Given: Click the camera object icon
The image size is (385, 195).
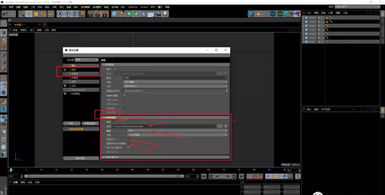Looking at the screenshot, I should 158,14.
